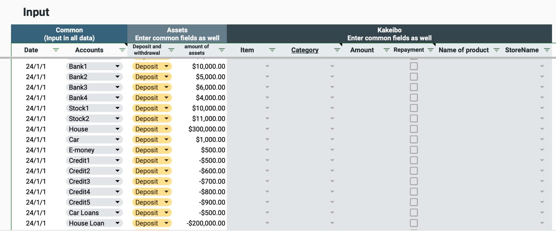Enable Repayment for the House row
Image resolution: width=556 pixels, height=231 pixels.
413,129
